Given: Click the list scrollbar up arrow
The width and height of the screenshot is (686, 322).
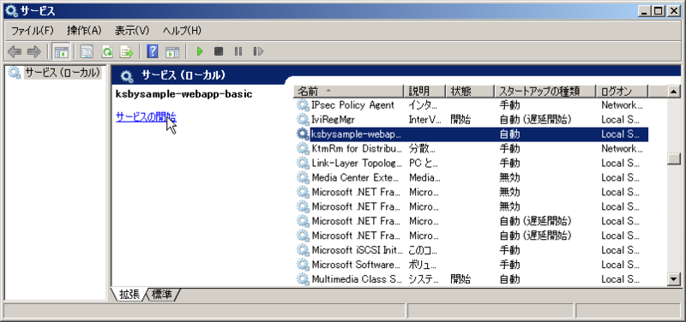Looking at the screenshot, I should tap(674, 92).
